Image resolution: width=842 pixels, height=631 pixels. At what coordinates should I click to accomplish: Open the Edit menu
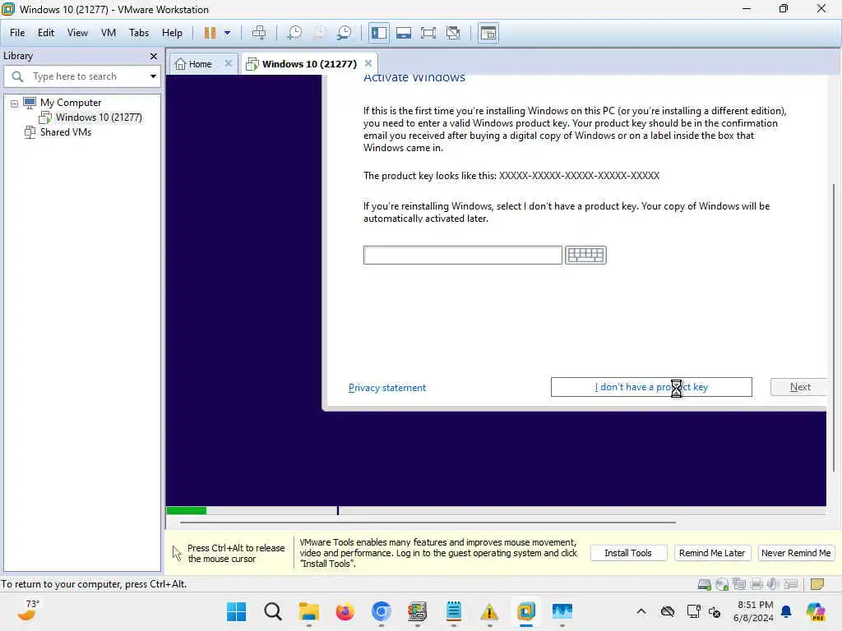[46, 33]
